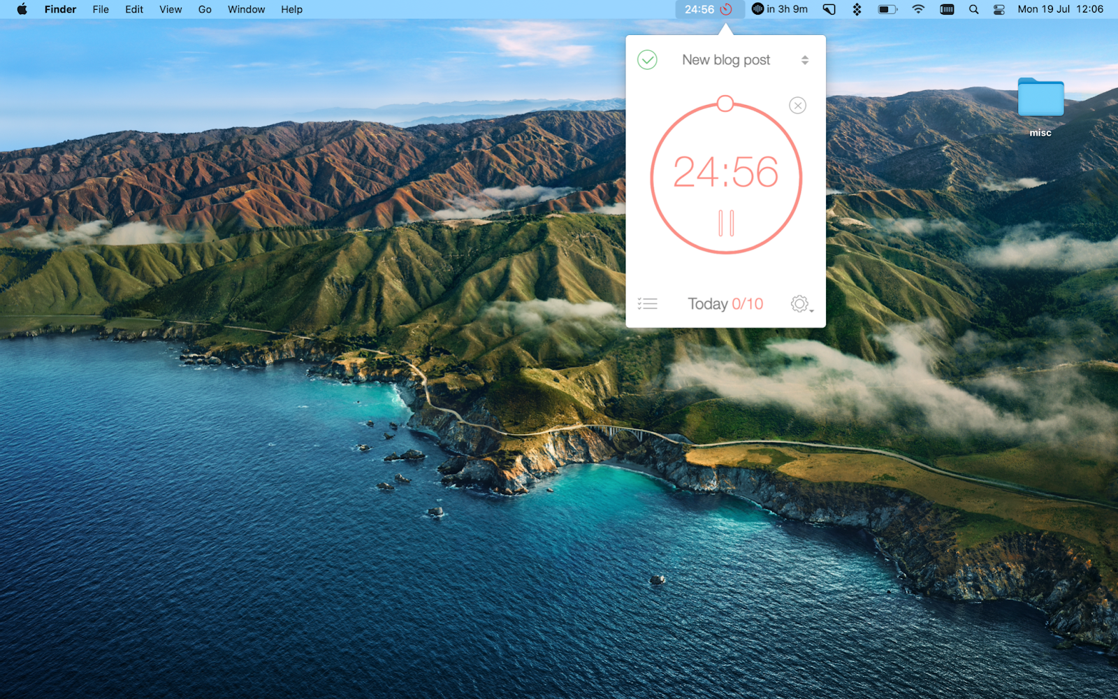Open the File menu
This screenshot has height=699, width=1118.
point(101,10)
